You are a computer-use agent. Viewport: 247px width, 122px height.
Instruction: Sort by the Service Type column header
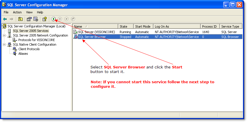click(x=231, y=27)
